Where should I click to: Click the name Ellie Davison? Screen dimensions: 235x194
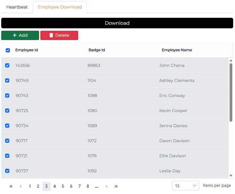pyautogui.click(x=173, y=156)
